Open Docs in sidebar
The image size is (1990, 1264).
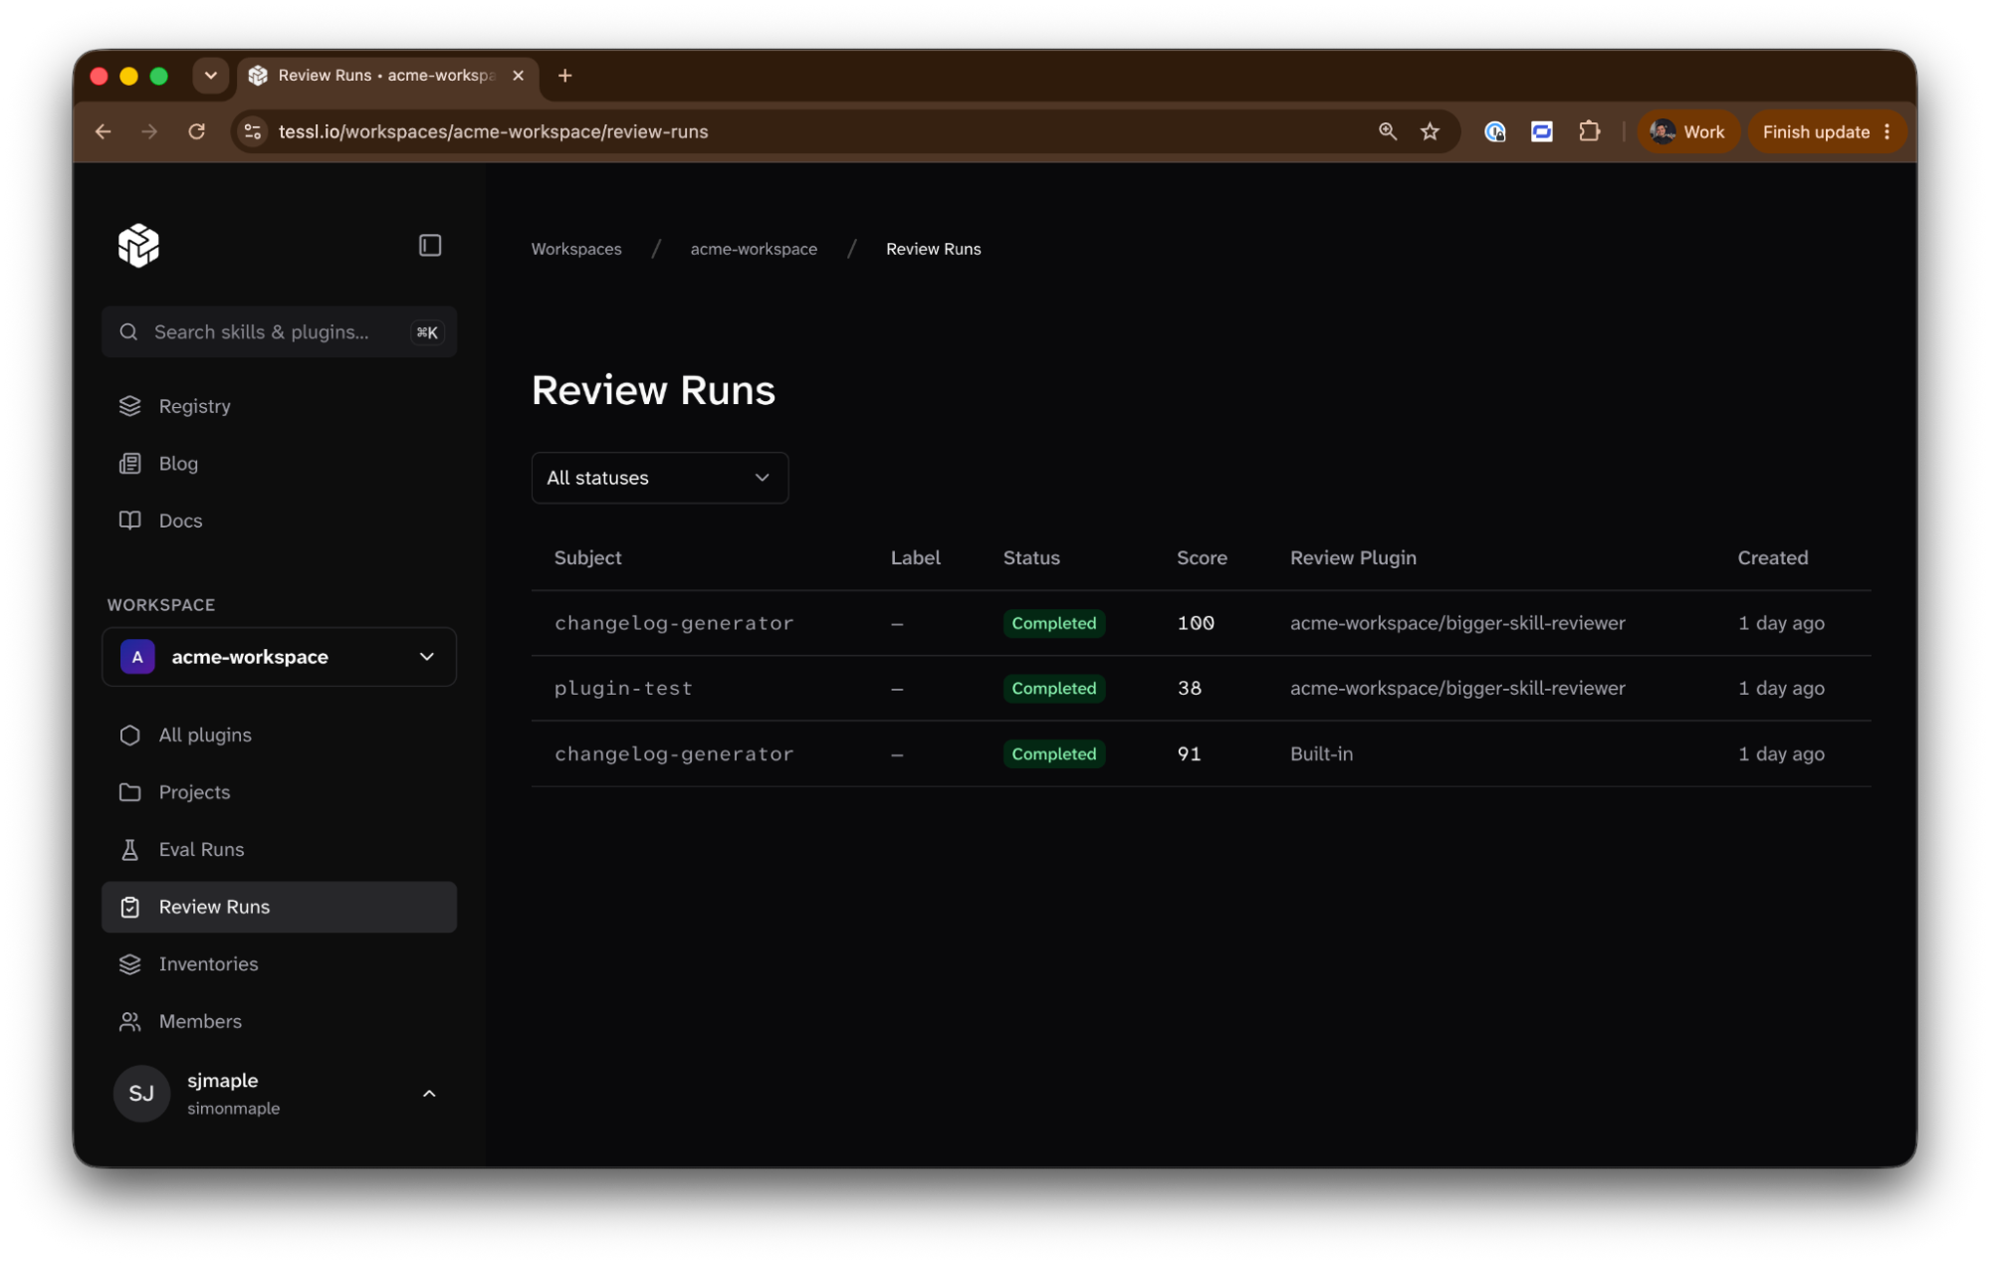click(279, 521)
